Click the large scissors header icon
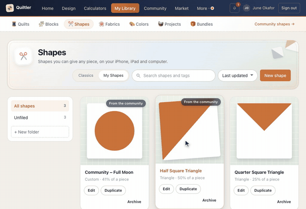This screenshot has height=209, width=306. pos(23,56)
